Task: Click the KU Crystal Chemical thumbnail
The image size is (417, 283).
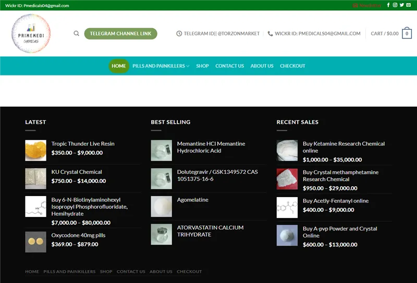Action: 35,178
